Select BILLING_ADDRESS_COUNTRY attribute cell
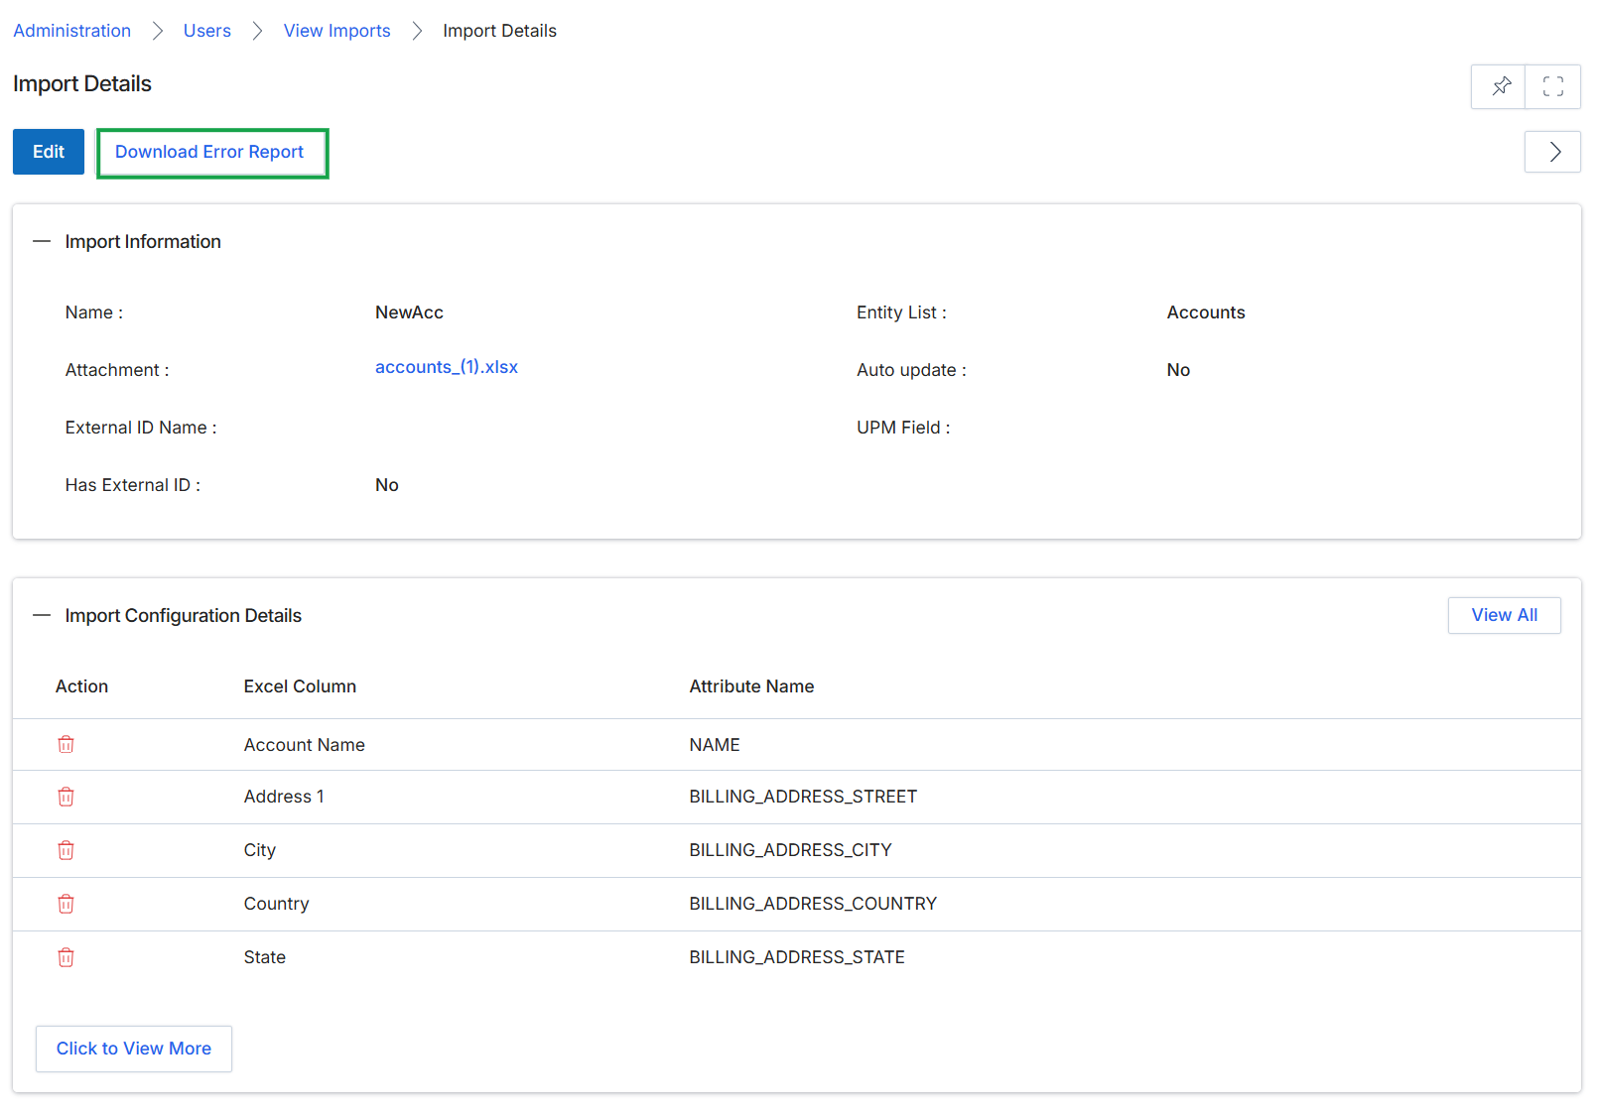Viewport: 1598px width, 1114px height. (x=813, y=904)
